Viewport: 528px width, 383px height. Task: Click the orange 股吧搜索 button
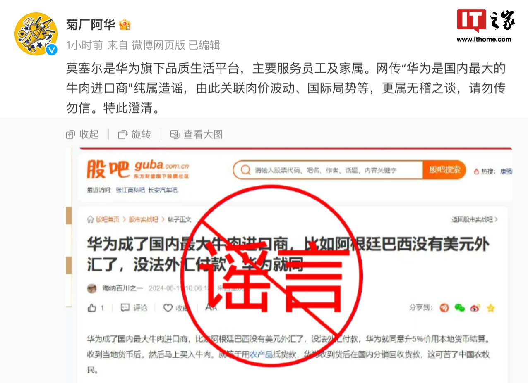444,170
